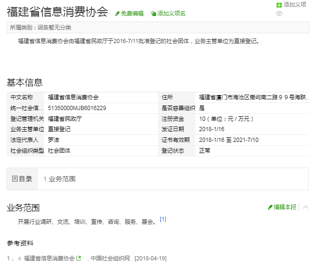Click 福建省民政厅 in 登记管理机关 row
Screen dimensions: 311x266
[x=65, y=119]
